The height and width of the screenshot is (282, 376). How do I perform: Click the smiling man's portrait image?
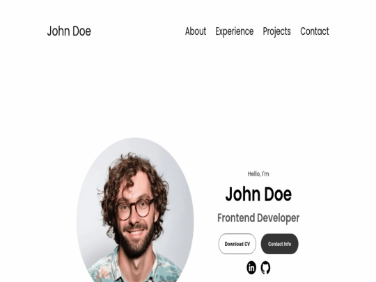point(135,210)
